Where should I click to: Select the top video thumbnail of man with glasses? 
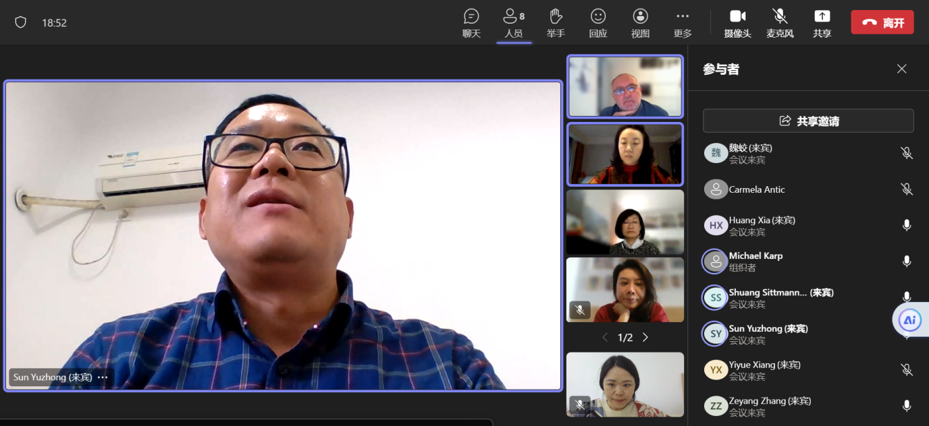tap(625, 86)
